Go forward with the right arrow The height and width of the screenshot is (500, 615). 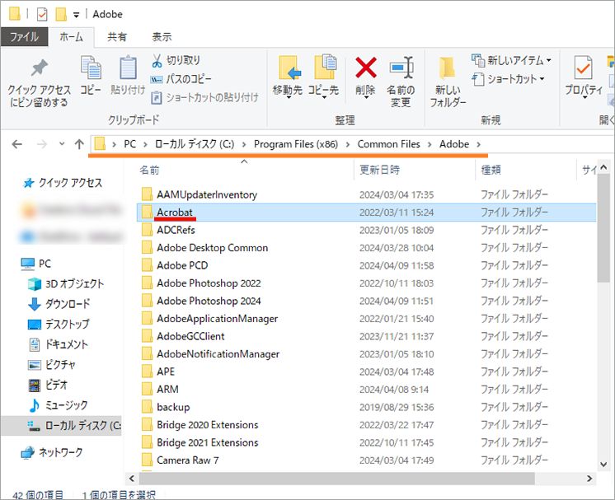coord(41,145)
